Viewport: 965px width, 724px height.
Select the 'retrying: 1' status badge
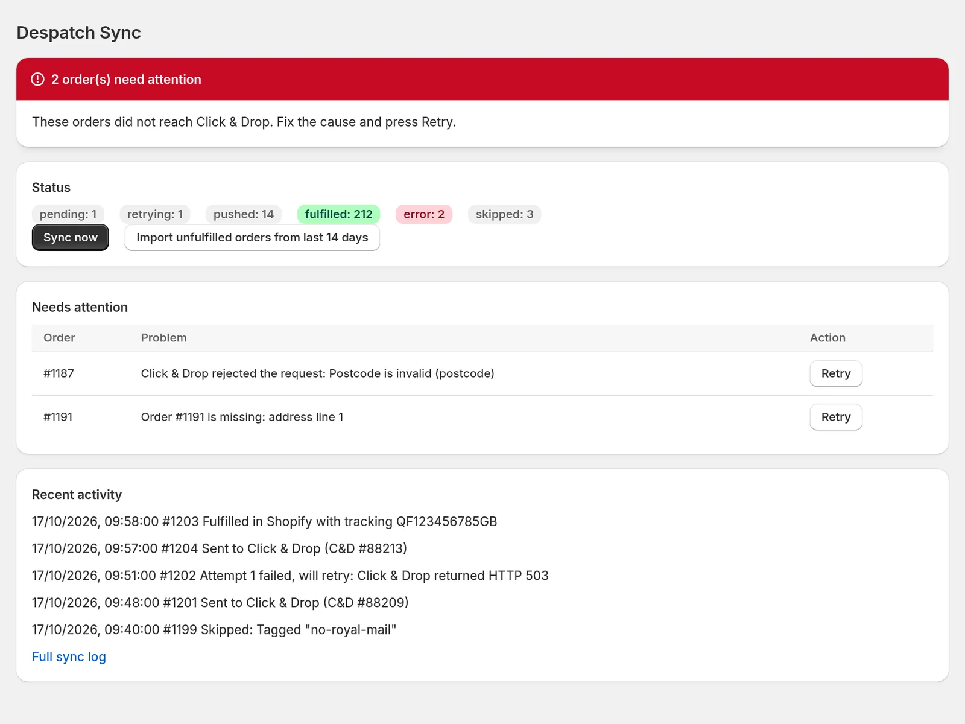pyautogui.click(x=155, y=214)
